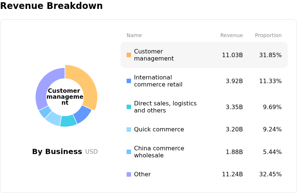Viewport: 297px width, 193px height.
Task: Click the light blue Quick commerce swatch
Action: tap(129, 130)
